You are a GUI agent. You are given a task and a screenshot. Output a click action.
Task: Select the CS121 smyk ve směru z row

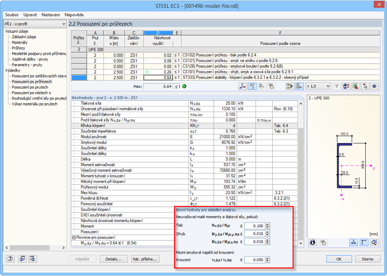(226, 61)
